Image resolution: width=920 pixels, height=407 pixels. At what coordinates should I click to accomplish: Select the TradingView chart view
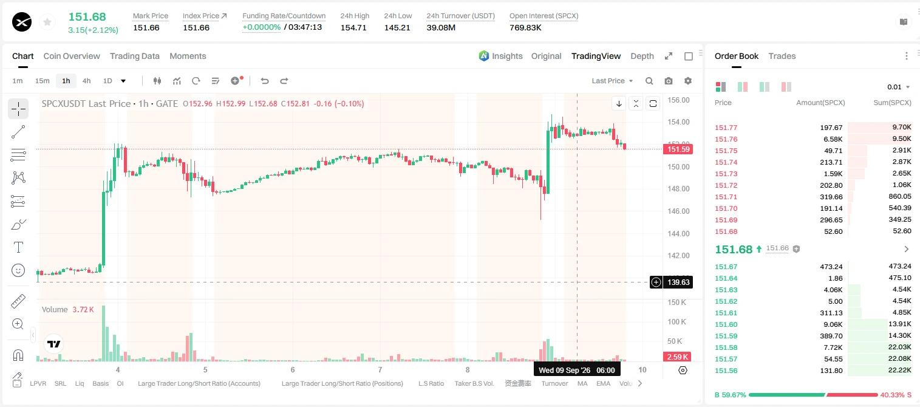[x=596, y=56]
